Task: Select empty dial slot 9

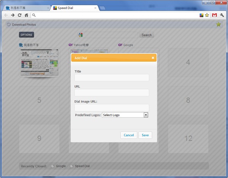Action: pos(39,139)
